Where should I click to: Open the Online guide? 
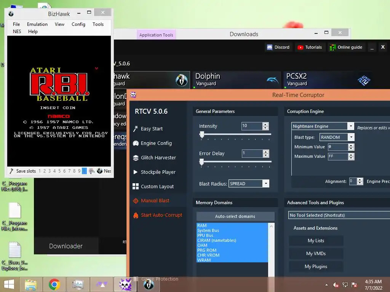pyautogui.click(x=346, y=47)
